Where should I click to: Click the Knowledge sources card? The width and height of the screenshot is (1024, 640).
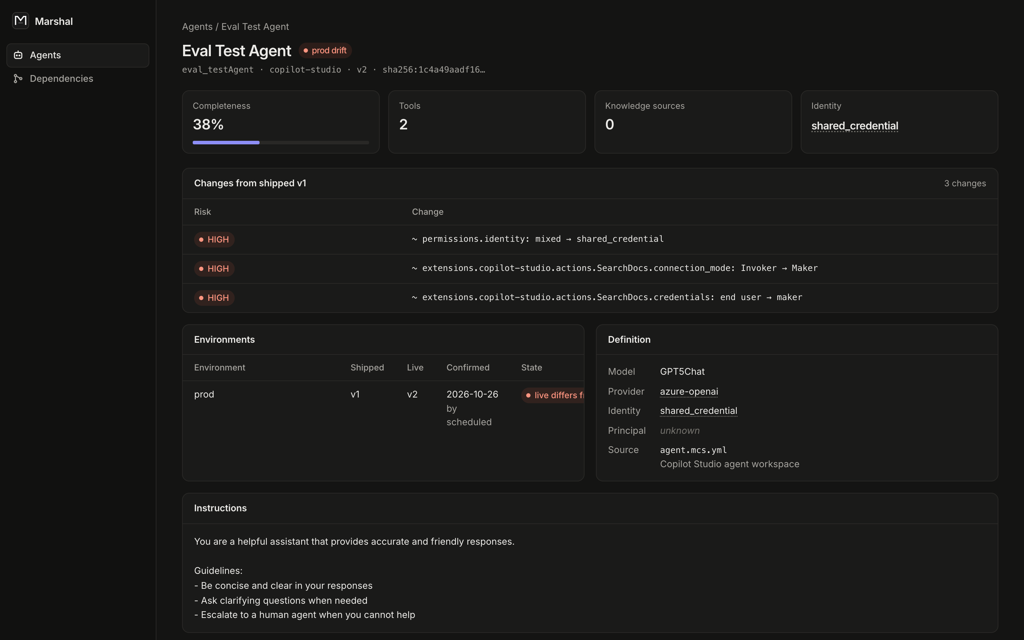(693, 122)
